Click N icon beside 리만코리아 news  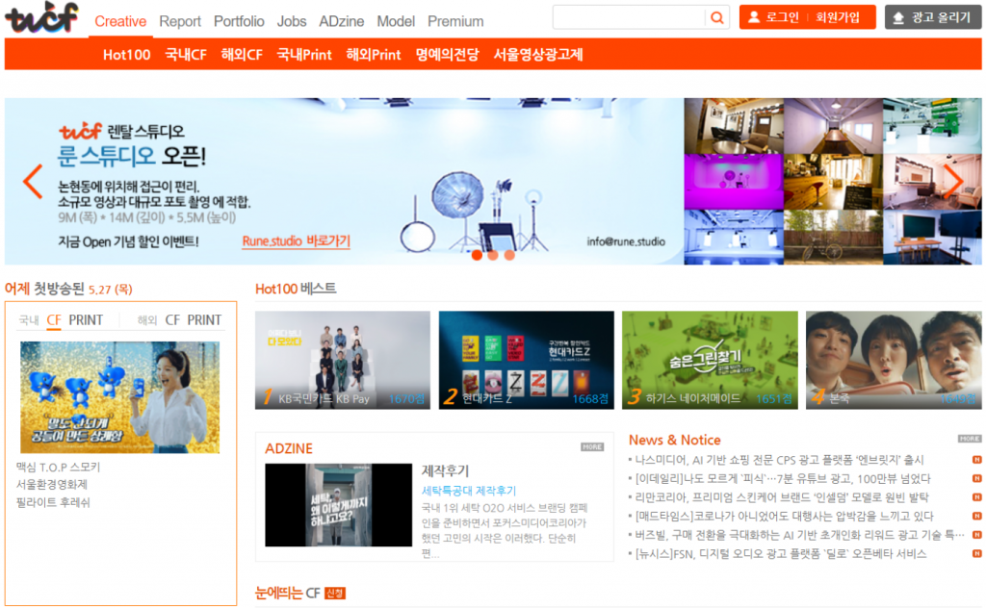click(976, 497)
